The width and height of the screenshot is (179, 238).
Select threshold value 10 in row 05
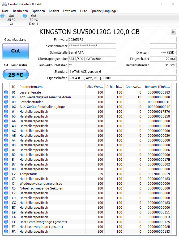139,97
